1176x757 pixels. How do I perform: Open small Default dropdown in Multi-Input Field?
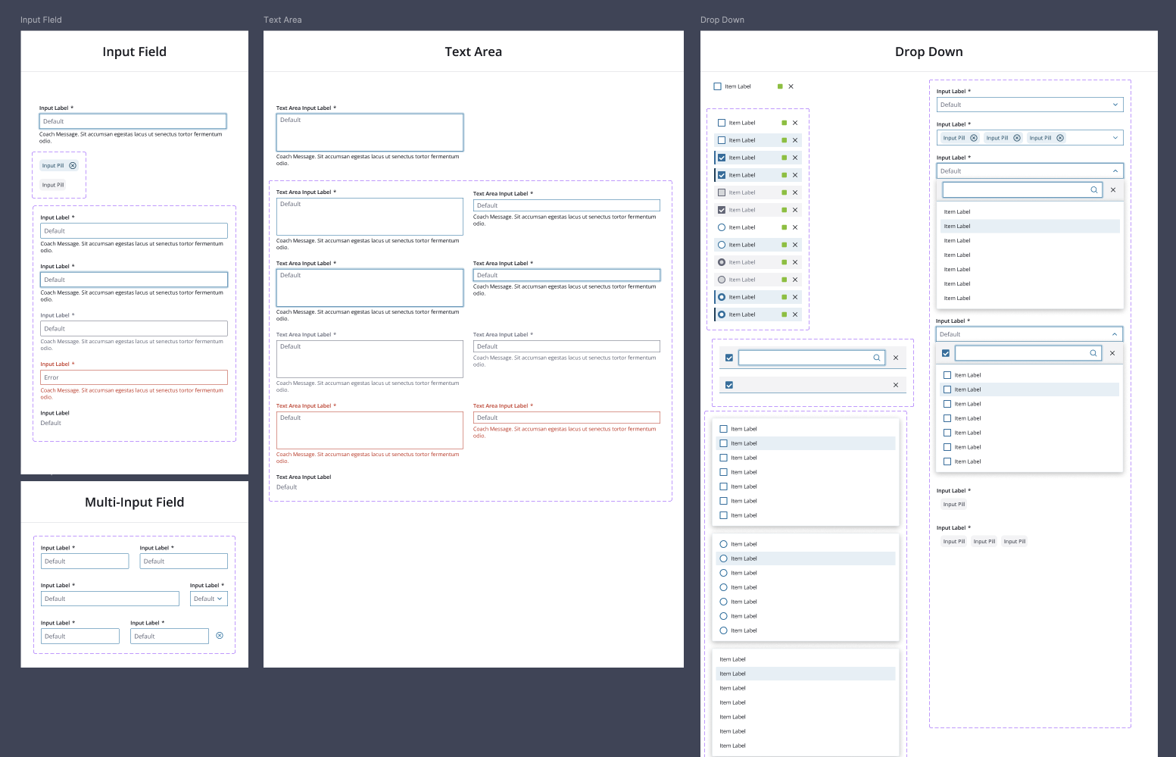point(209,599)
